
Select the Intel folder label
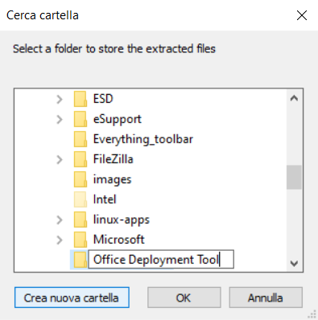point(105,199)
